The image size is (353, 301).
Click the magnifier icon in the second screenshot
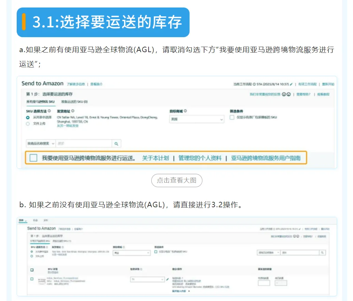pyautogui.click(x=322, y=253)
